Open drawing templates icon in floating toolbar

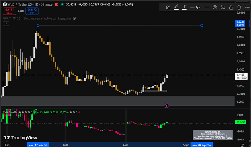click(x=168, y=7)
